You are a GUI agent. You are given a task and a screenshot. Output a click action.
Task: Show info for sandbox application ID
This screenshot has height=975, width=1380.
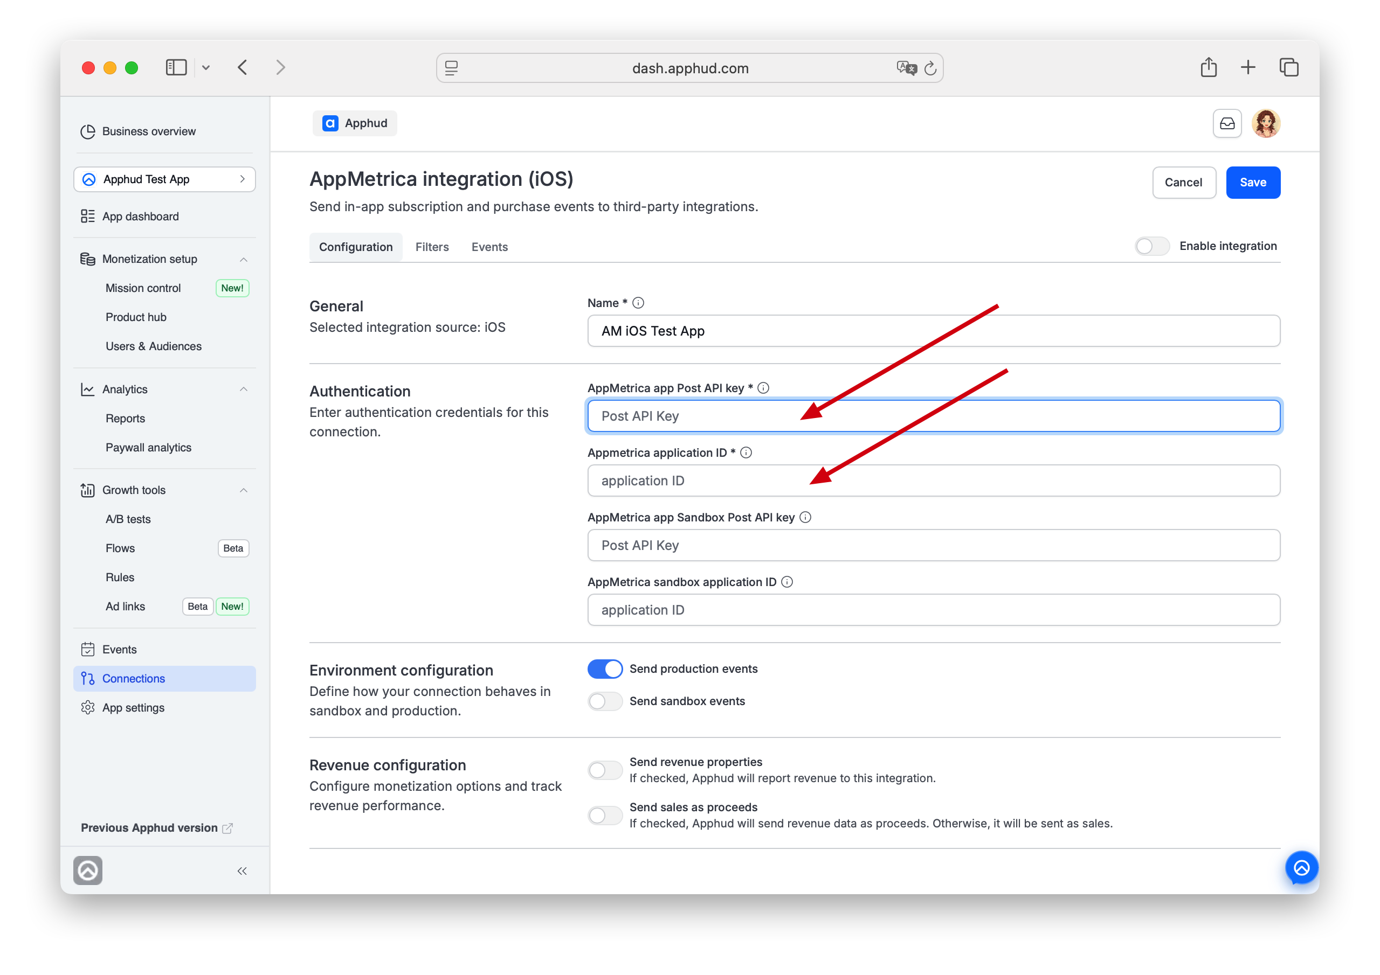click(787, 582)
